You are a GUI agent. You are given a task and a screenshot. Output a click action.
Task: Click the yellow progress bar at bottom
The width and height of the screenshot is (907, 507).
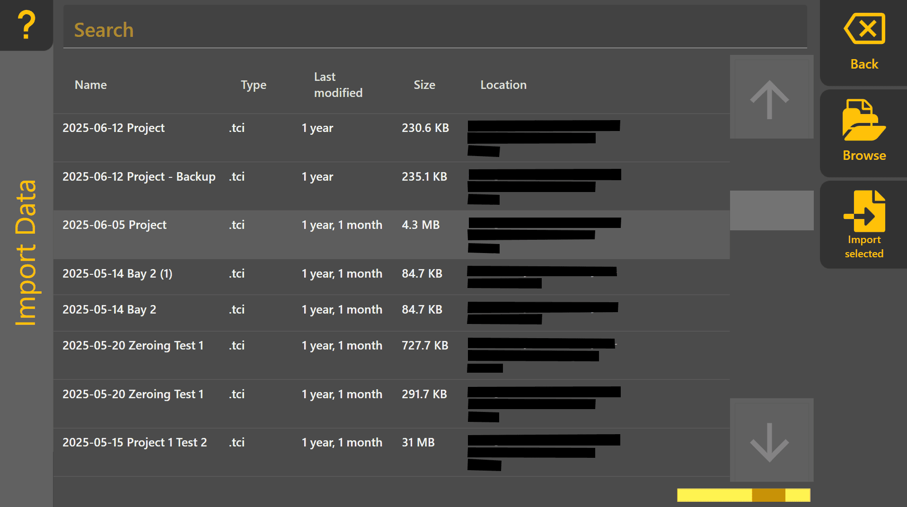(x=743, y=495)
